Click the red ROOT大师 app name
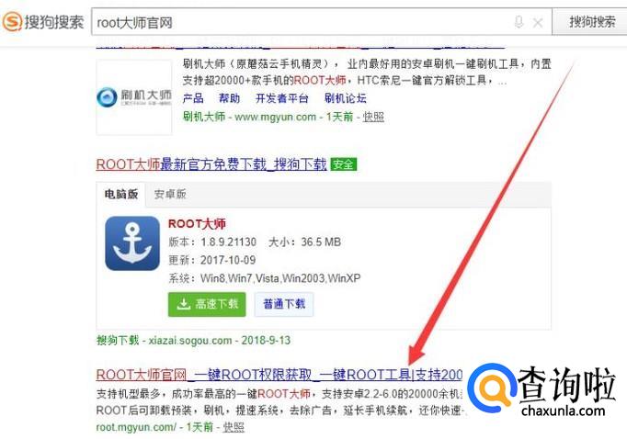The height and width of the screenshot is (439, 627). [x=197, y=224]
